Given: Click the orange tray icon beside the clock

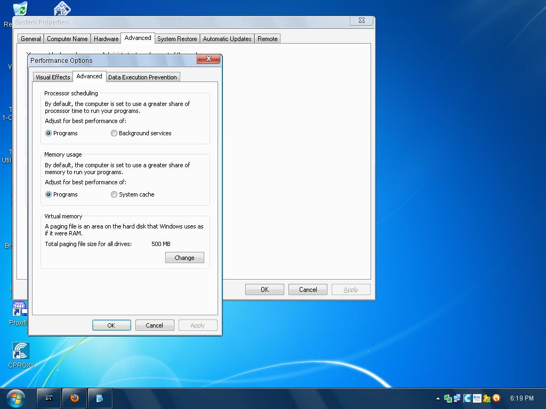Looking at the screenshot, I should 496,398.
